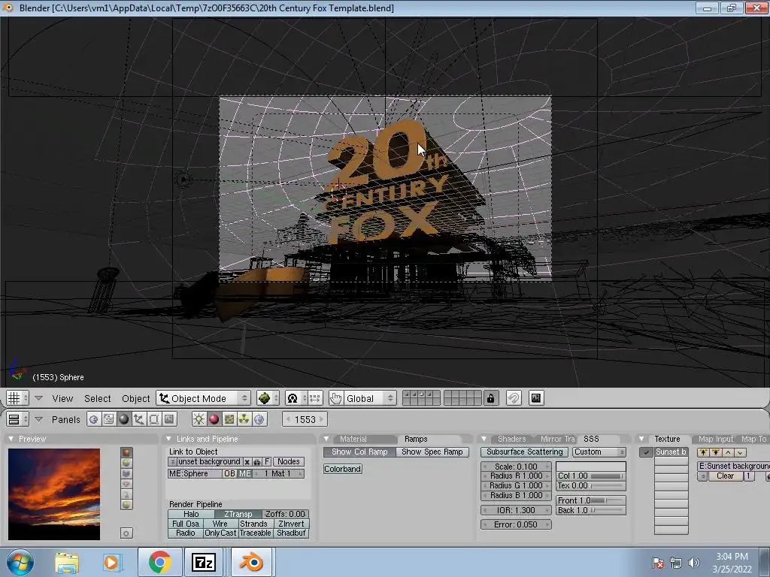Toggle the transform manipulator hand icon
770x577 pixels.
point(336,398)
